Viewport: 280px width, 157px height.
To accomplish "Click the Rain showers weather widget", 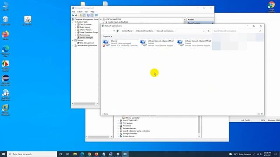I will point(240,154).
